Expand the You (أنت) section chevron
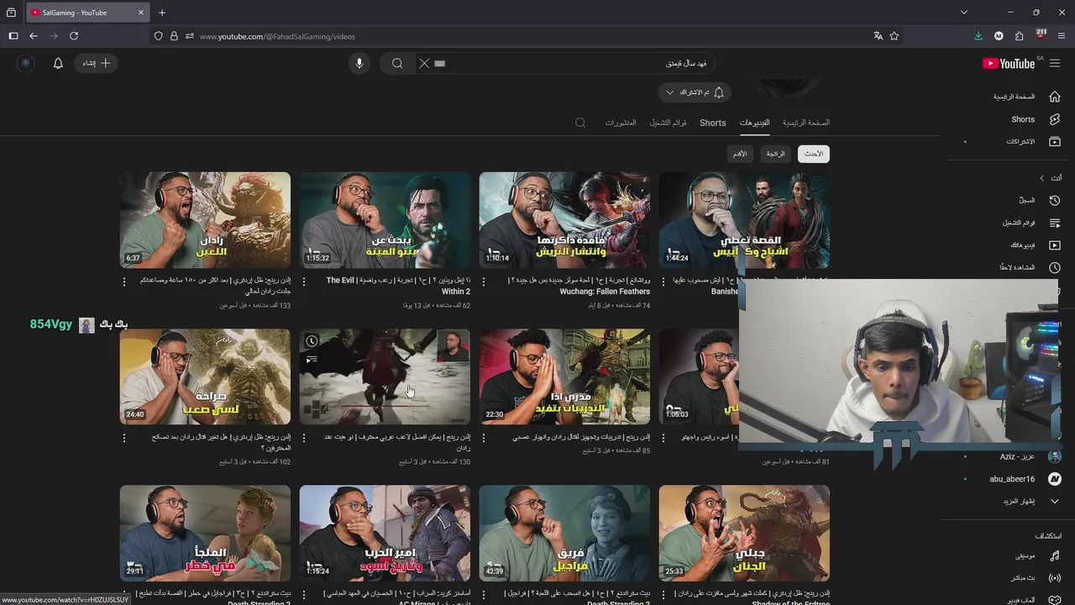Viewport: 1075px width, 605px height. point(1042,178)
